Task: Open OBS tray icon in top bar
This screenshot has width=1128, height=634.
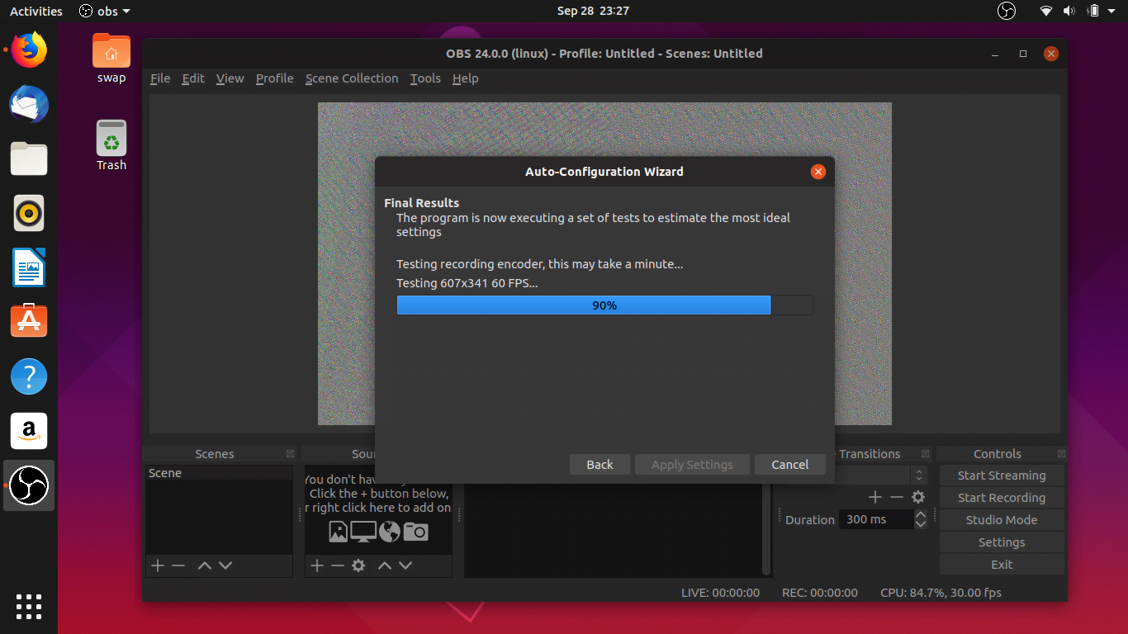Action: point(1006,11)
